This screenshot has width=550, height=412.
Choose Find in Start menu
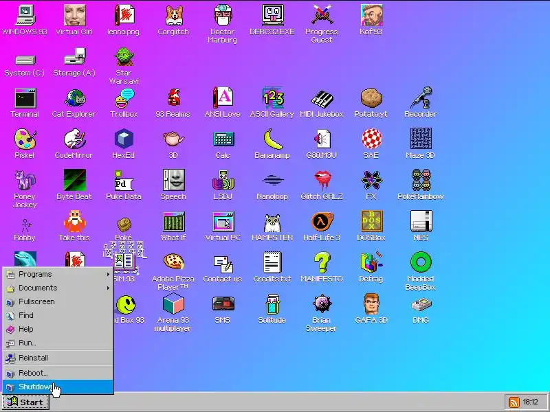coord(58,315)
